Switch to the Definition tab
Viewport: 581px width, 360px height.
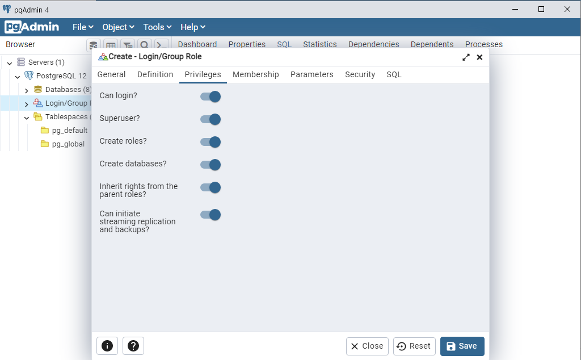pyautogui.click(x=155, y=74)
